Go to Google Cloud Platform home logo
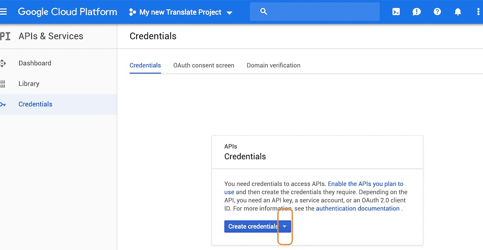The image size is (483, 250). [x=67, y=12]
